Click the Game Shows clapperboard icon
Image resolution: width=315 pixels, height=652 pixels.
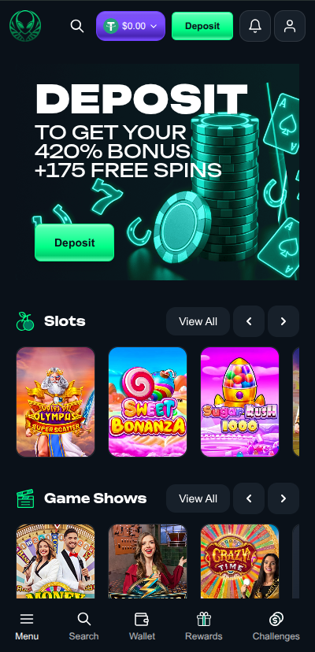coord(25,498)
